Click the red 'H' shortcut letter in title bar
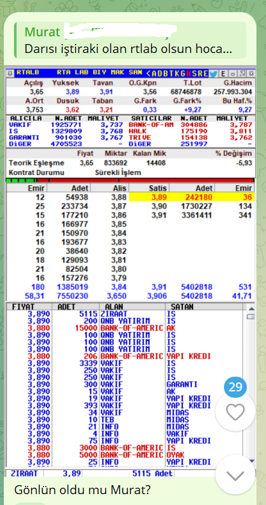The image size is (266, 505). click(188, 73)
